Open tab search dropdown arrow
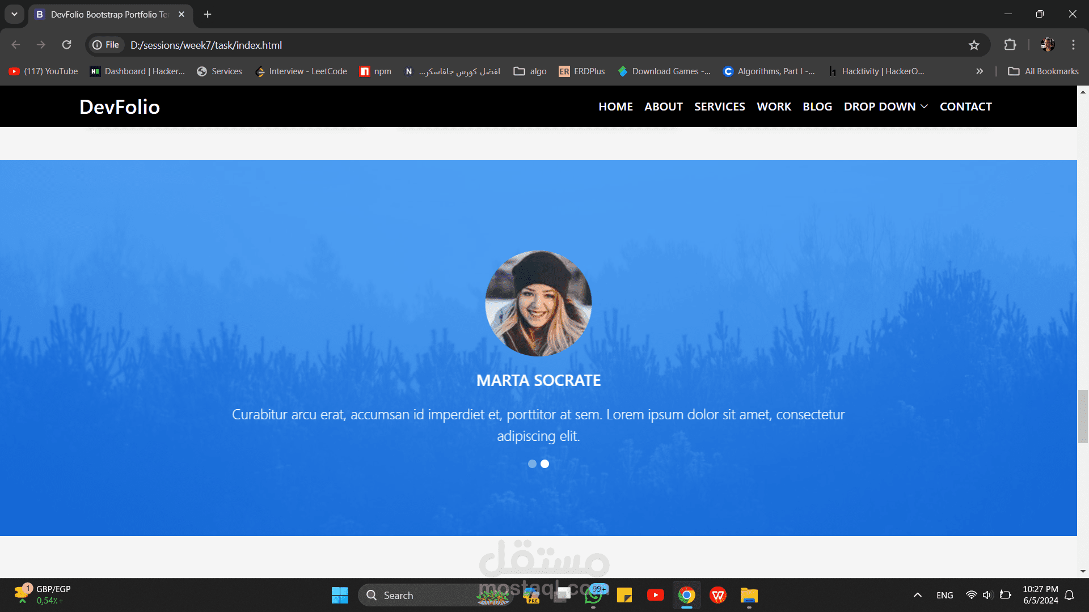The image size is (1089, 612). [x=14, y=14]
